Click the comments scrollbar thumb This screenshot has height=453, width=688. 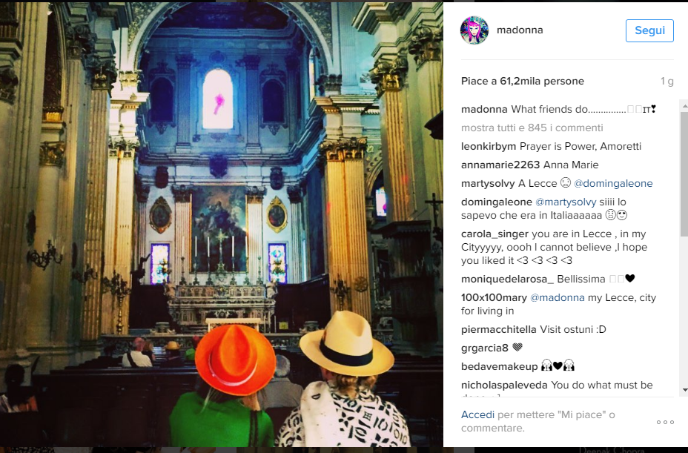click(684, 174)
